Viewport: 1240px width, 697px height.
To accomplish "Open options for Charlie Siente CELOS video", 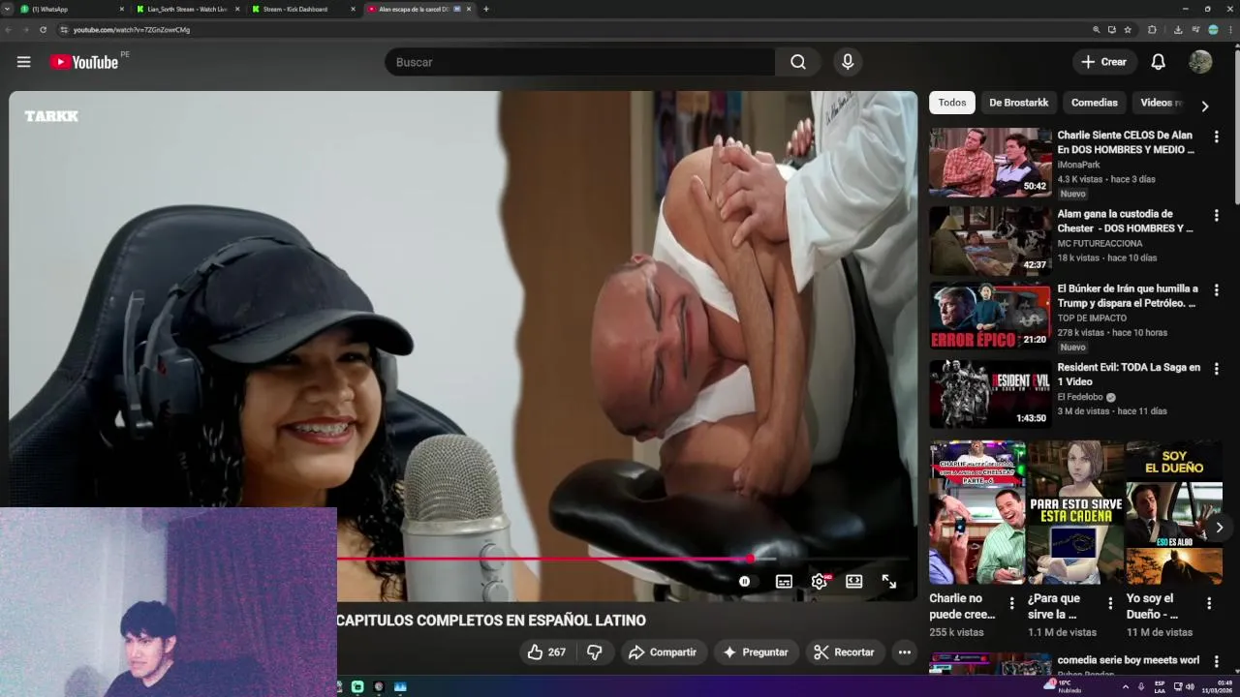I will (x=1216, y=137).
